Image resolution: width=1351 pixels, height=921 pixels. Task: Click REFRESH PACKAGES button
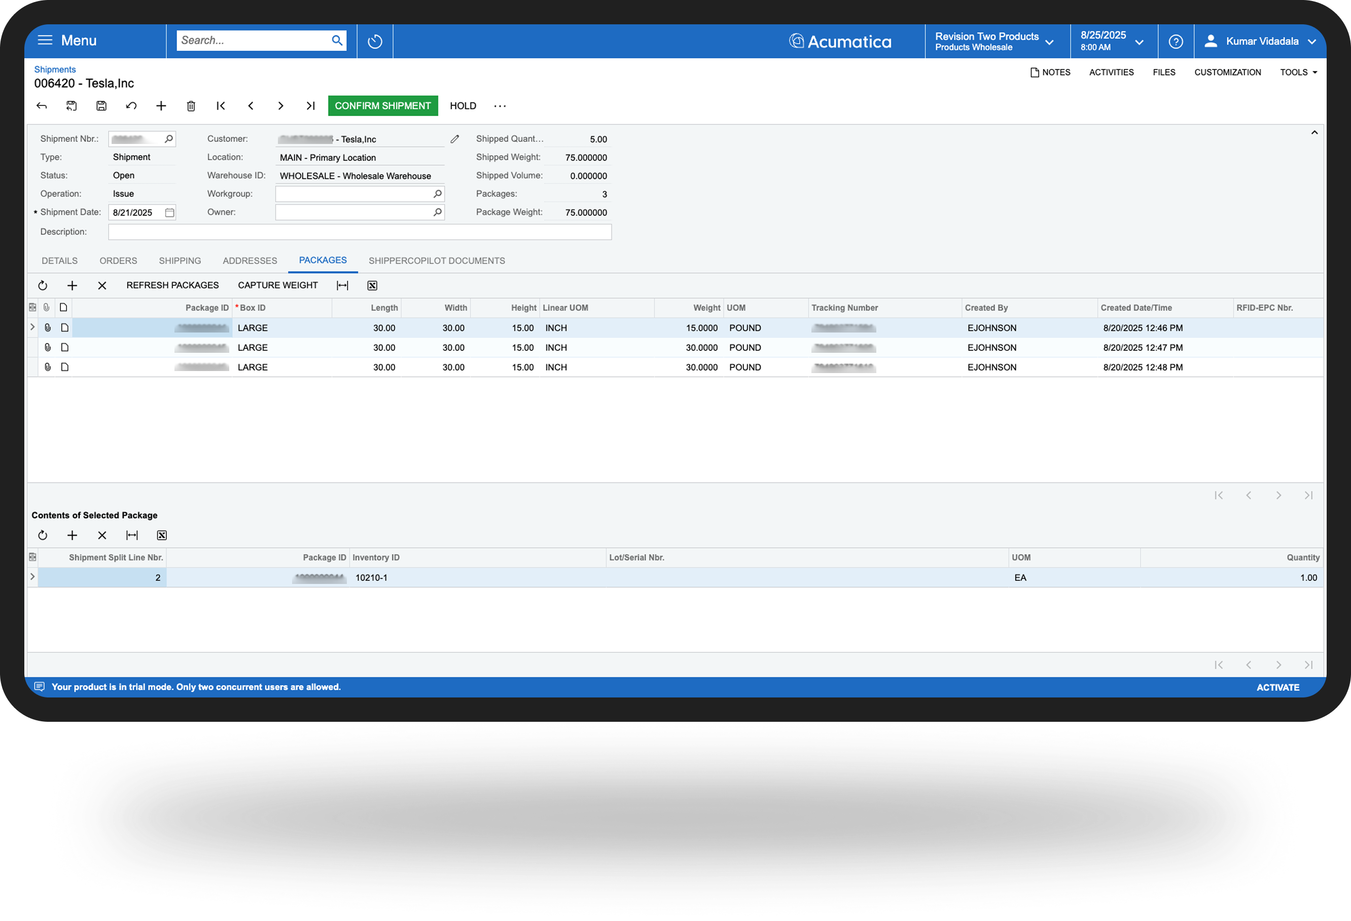point(172,285)
